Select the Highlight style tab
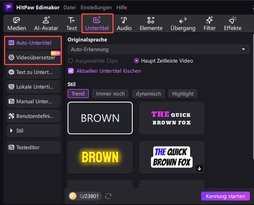Image resolution: width=254 pixels, height=205 pixels. click(x=183, y=93)
